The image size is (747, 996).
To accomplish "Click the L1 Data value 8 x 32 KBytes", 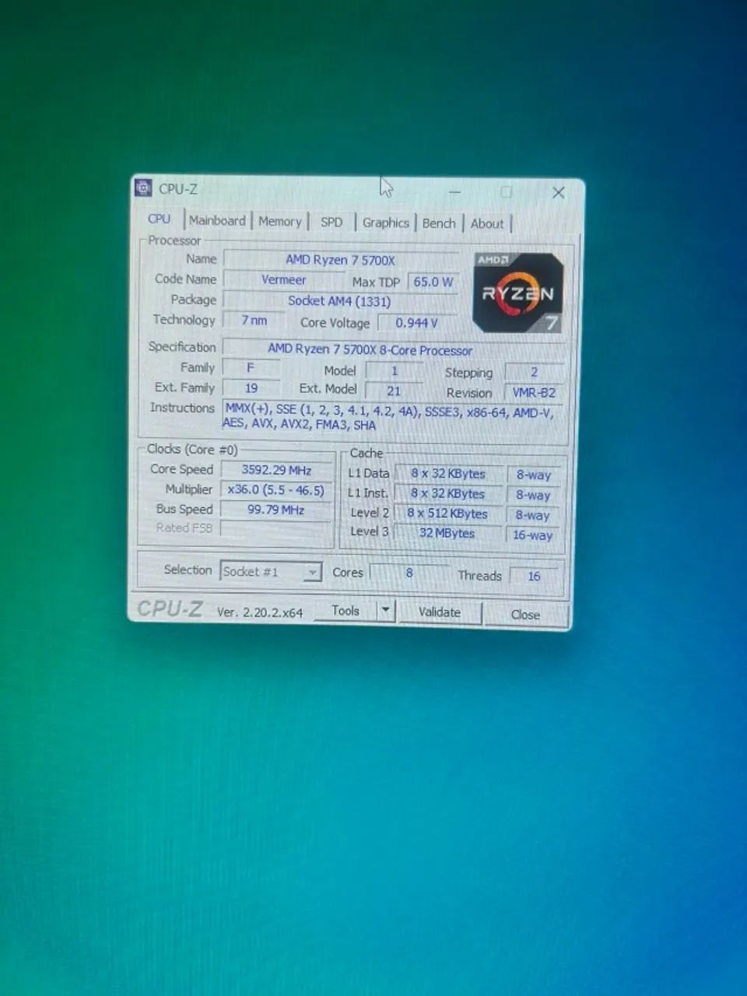I will (x=448, y=474).
